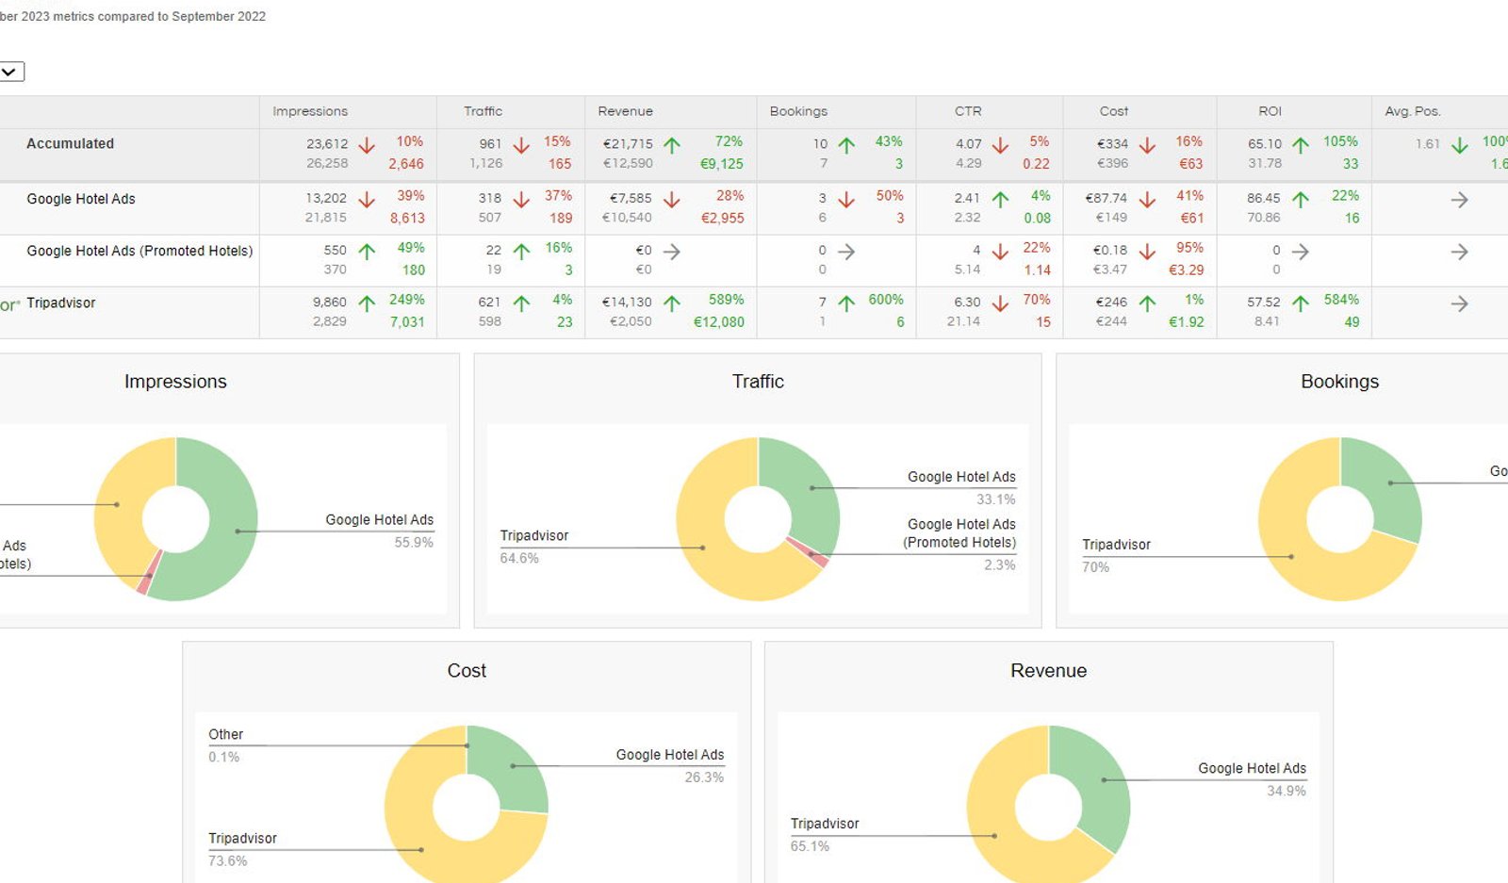
Task: Click Traffic down arrow in Google Hotel Ads row
Action: [x=521, y=200]
